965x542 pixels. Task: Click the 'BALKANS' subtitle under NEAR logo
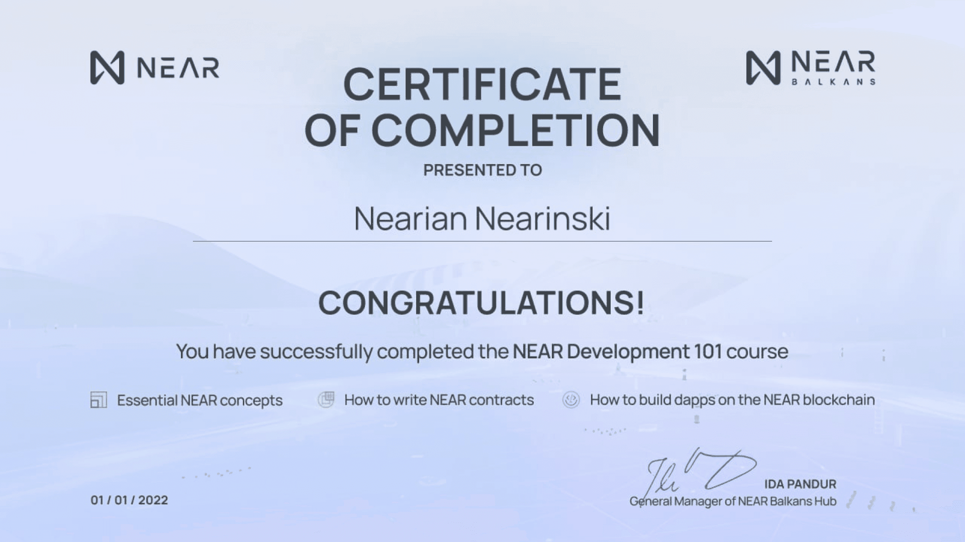point(833,82)
